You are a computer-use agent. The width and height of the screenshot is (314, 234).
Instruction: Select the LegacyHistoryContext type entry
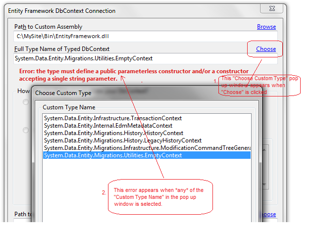pos(147,140)
